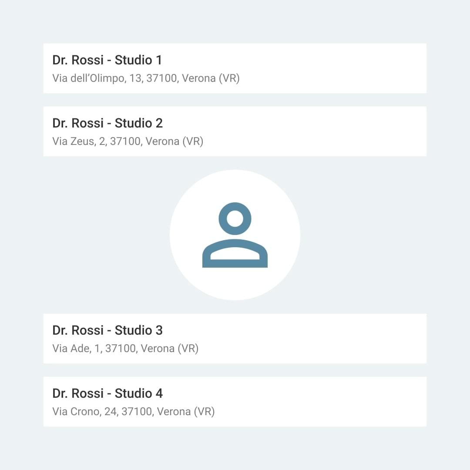Click the Via Zeus, 2 address line
The image size is (470, 470).
(x=128, y=141)
